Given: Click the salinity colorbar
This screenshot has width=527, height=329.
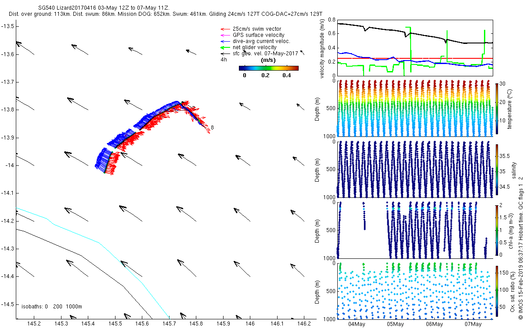Looking at the screenshot, I should click(x=496, y=170).
